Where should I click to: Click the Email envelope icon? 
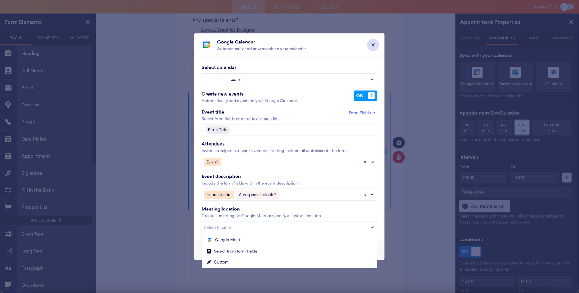8,88
